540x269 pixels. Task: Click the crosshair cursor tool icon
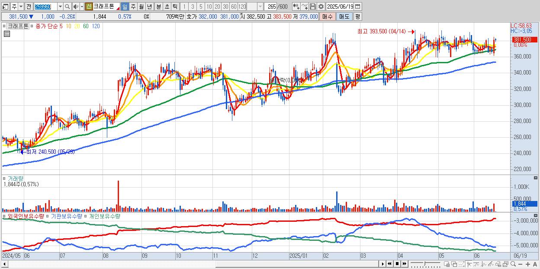click(469, 264)
